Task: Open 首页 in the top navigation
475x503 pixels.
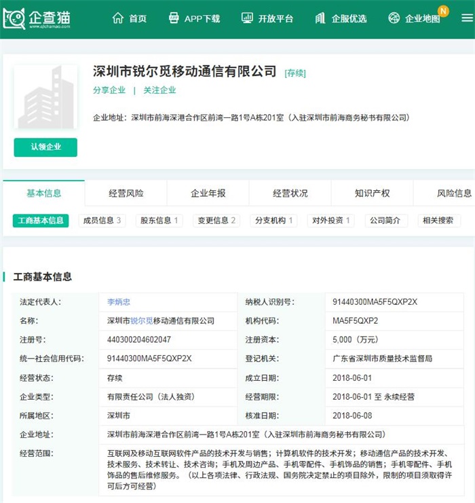Action: (138, 18)
